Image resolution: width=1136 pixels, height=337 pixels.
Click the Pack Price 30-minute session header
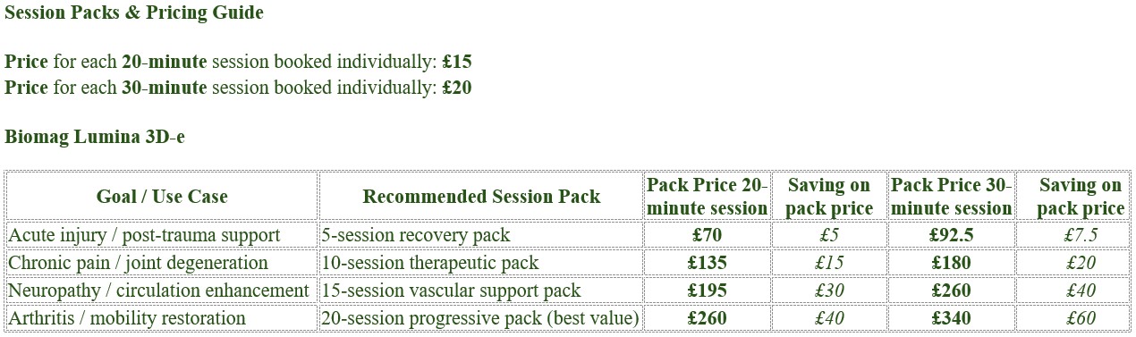952,197
